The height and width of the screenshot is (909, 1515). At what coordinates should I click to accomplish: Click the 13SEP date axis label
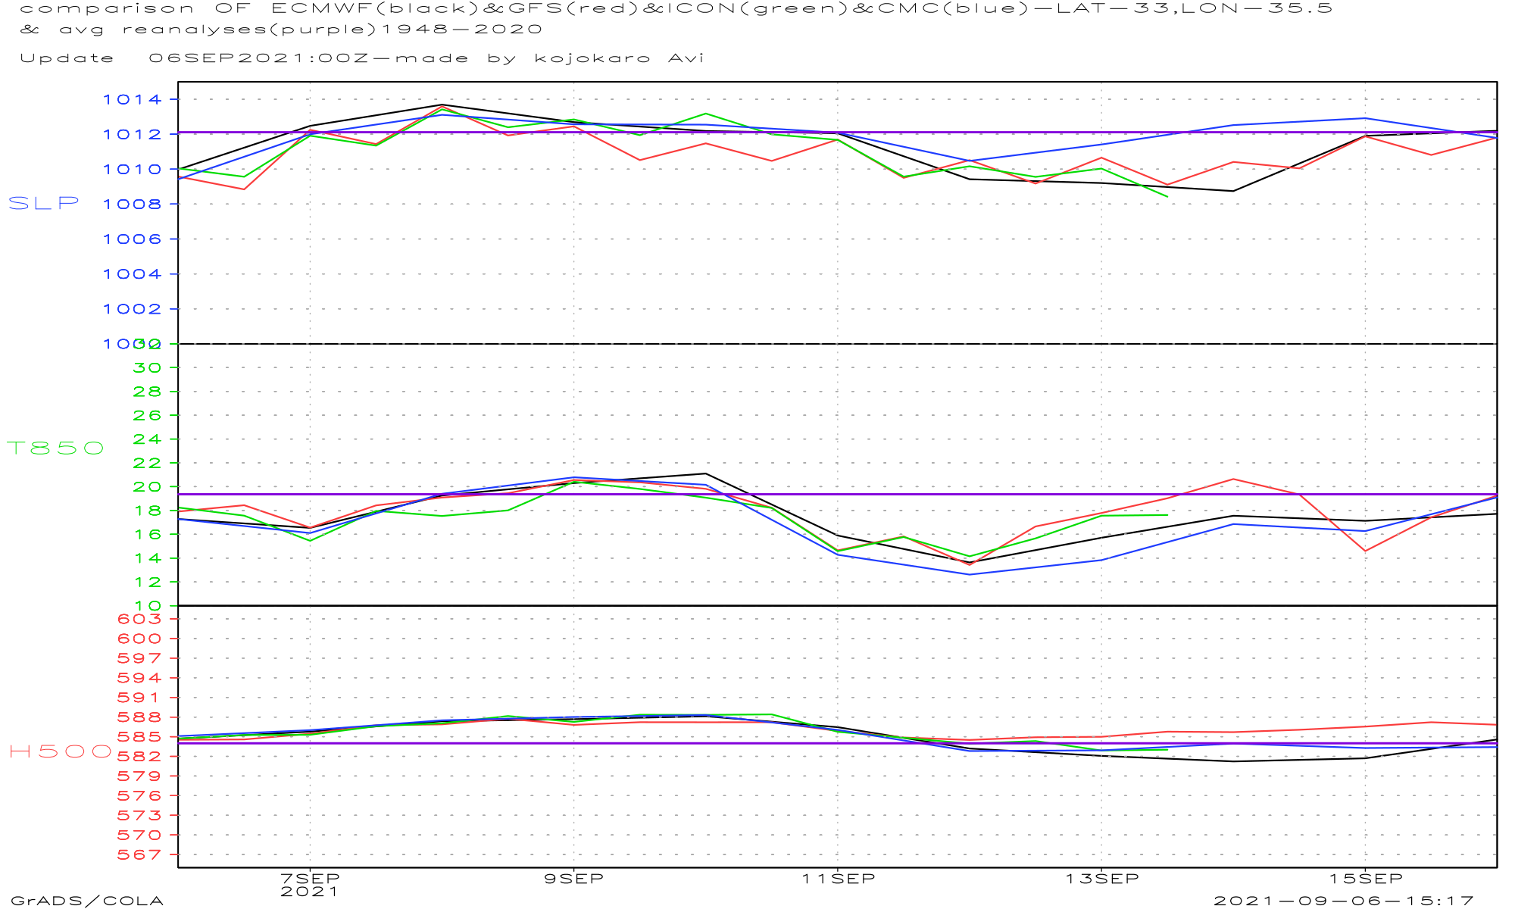tap(1101, 879)
